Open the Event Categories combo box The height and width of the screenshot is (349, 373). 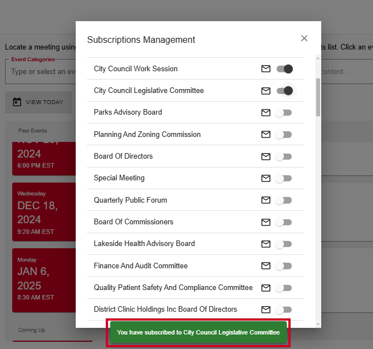(x=41, y=72)
